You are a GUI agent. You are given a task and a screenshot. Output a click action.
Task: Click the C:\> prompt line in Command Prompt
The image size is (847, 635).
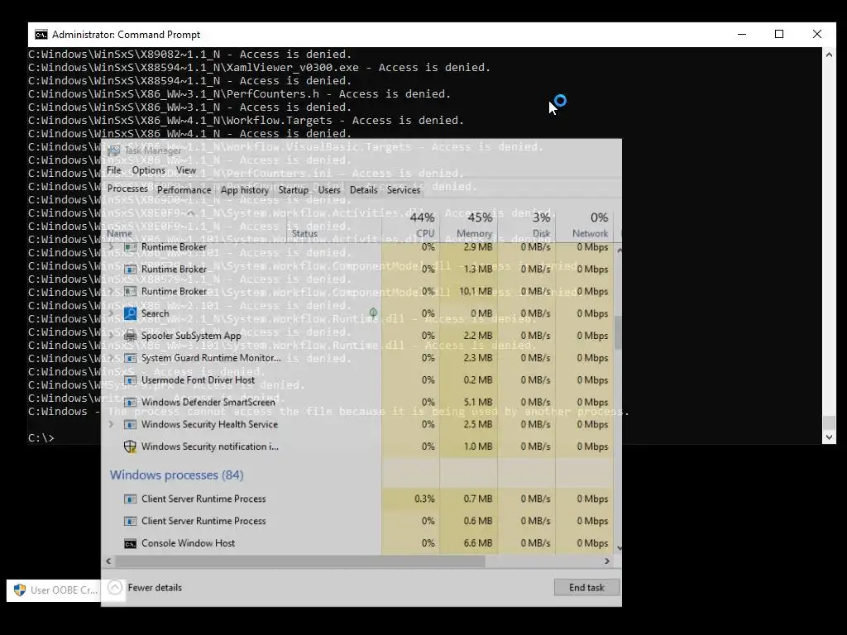[41, 438]
